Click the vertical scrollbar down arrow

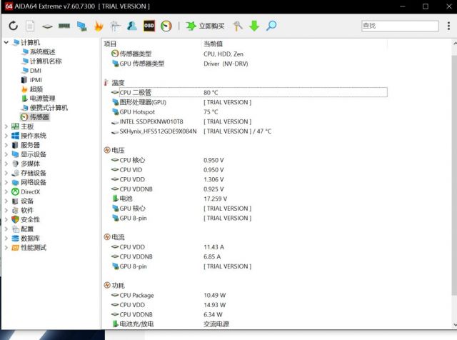tap(454, 324)
